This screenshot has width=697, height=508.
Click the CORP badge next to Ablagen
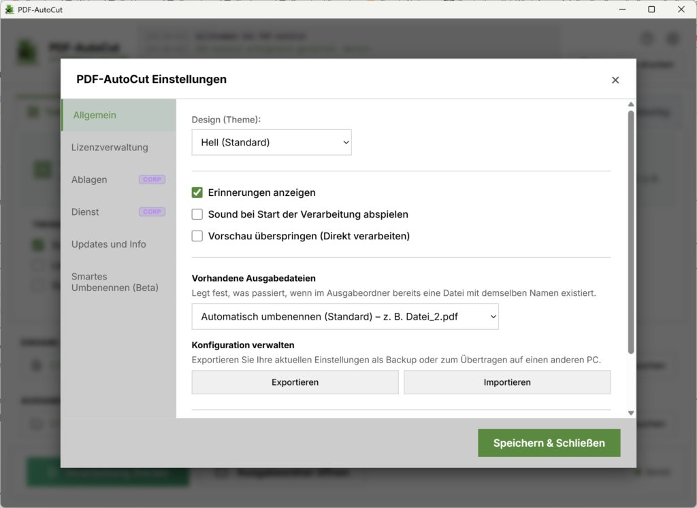(x=152, y=180)
